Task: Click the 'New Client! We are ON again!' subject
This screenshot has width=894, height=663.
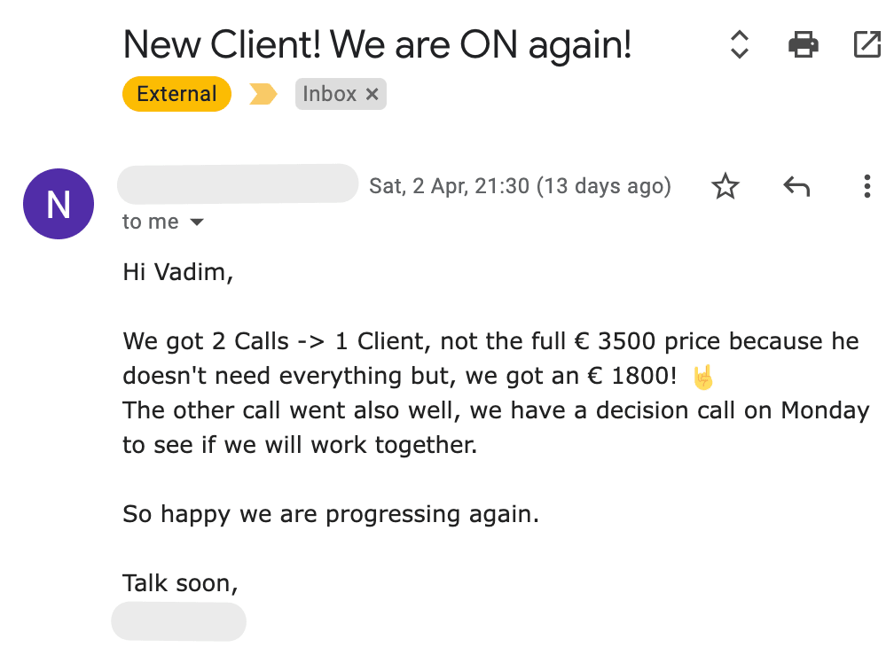Action: 377,43
